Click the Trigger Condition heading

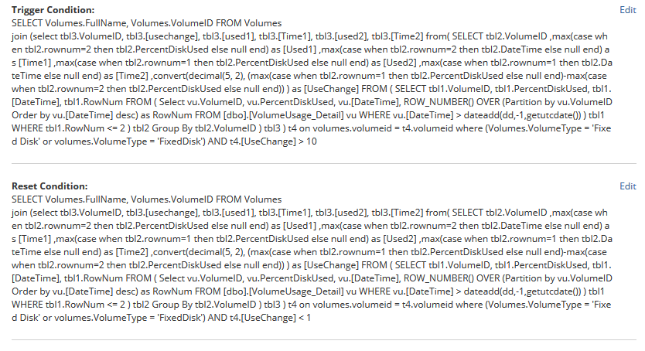click(x=53, y=10)
